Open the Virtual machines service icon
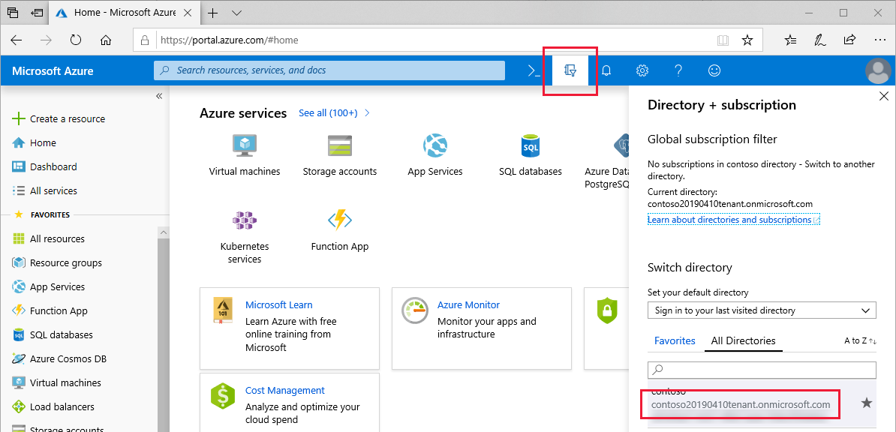Image resolution: width=896 pixels, height=432 pixels. pyautogui.click(x=245, y=145)
